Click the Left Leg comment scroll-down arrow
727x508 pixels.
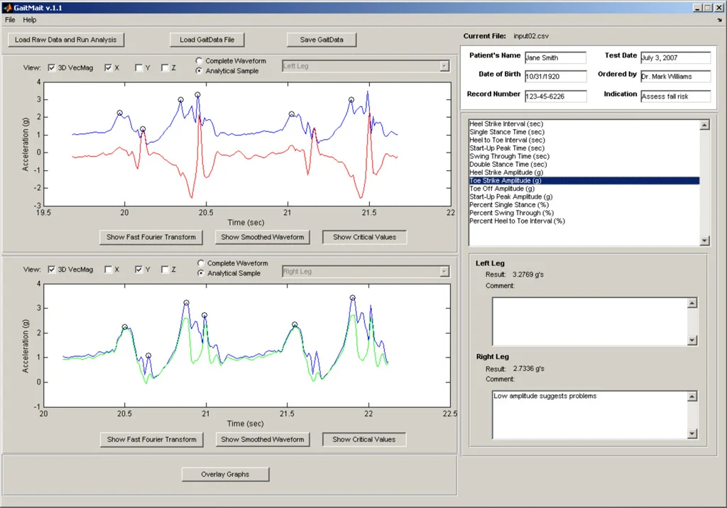[x=692, y=341]
